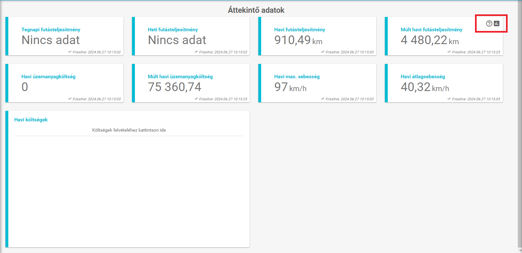The height and width of the screenshot is (253, 522).
Task: Click refresh checkmark on Havi max. sebesség card
Action: [323, 99]
